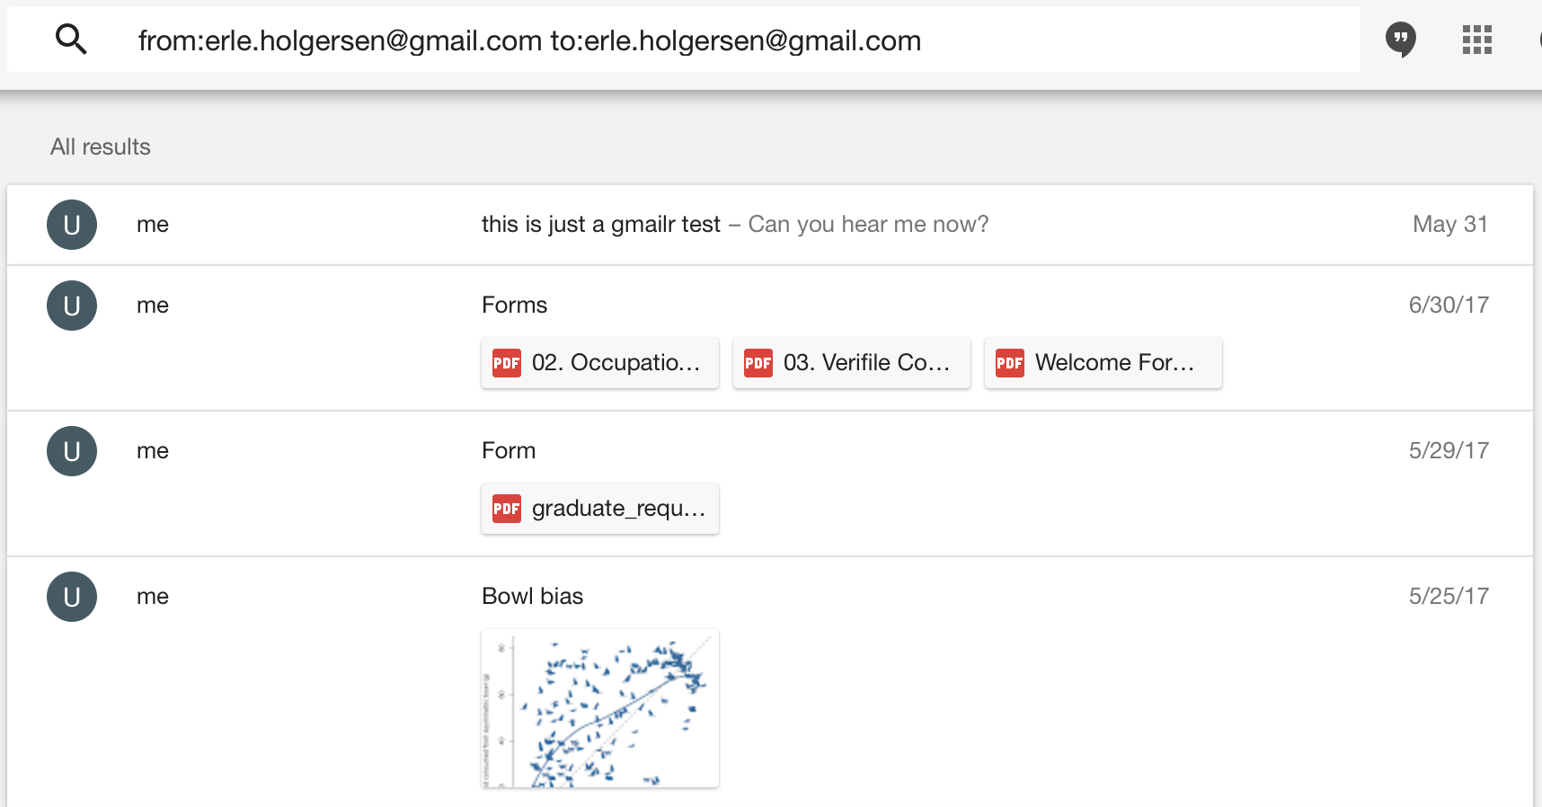Open the Bowl bias email subject
Viewport: 1542px width, 807px height.
tap(532, 597)
